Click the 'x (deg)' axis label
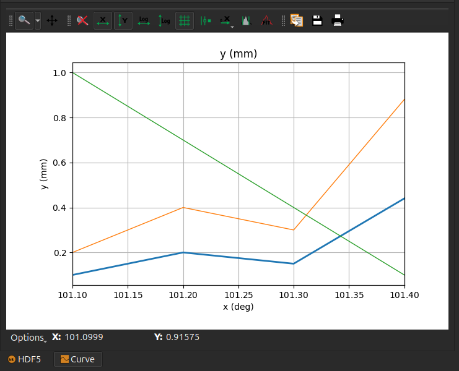459x371 pixels. (238, 307)
